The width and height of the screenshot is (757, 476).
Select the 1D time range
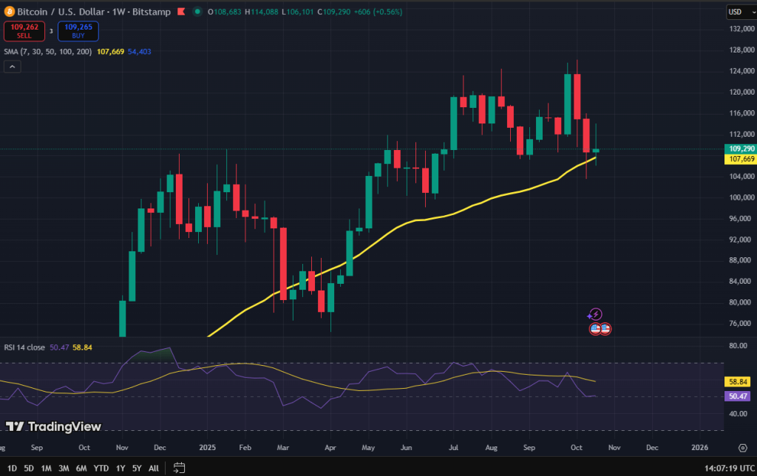(x=12, y=469)
